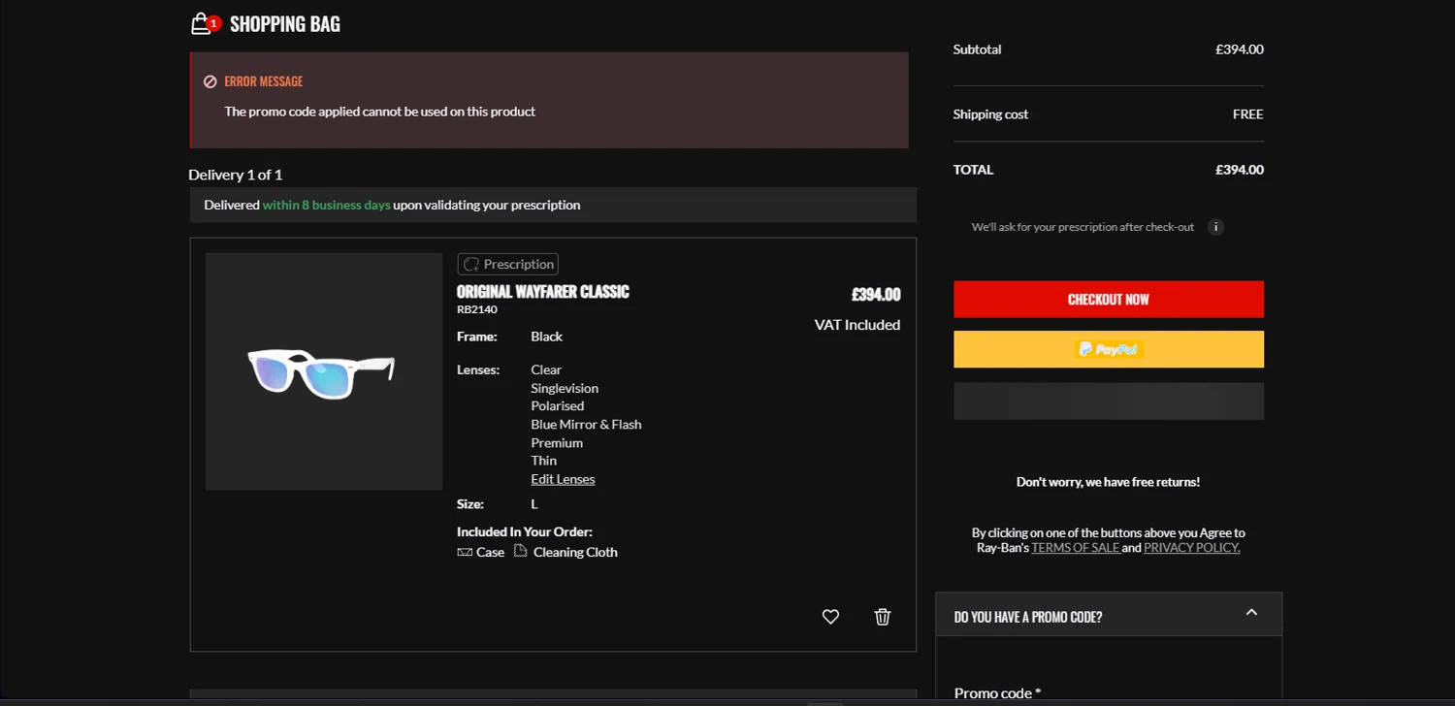
Task: Click the 'Promo code *' field label
Action: [x=997, y=692]
